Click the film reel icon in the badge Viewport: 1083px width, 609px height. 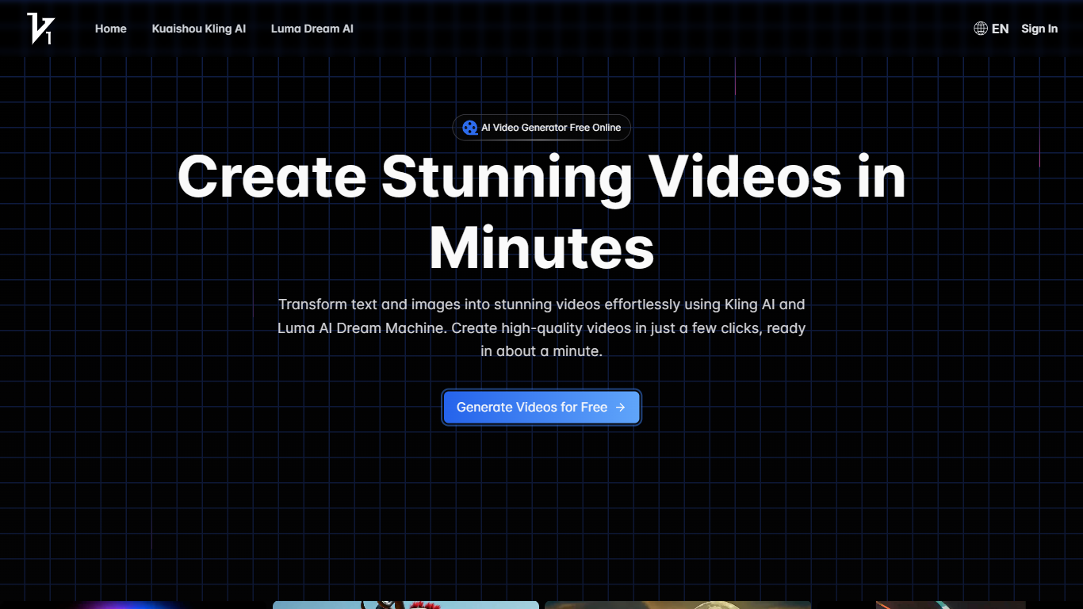pos(470,128)
